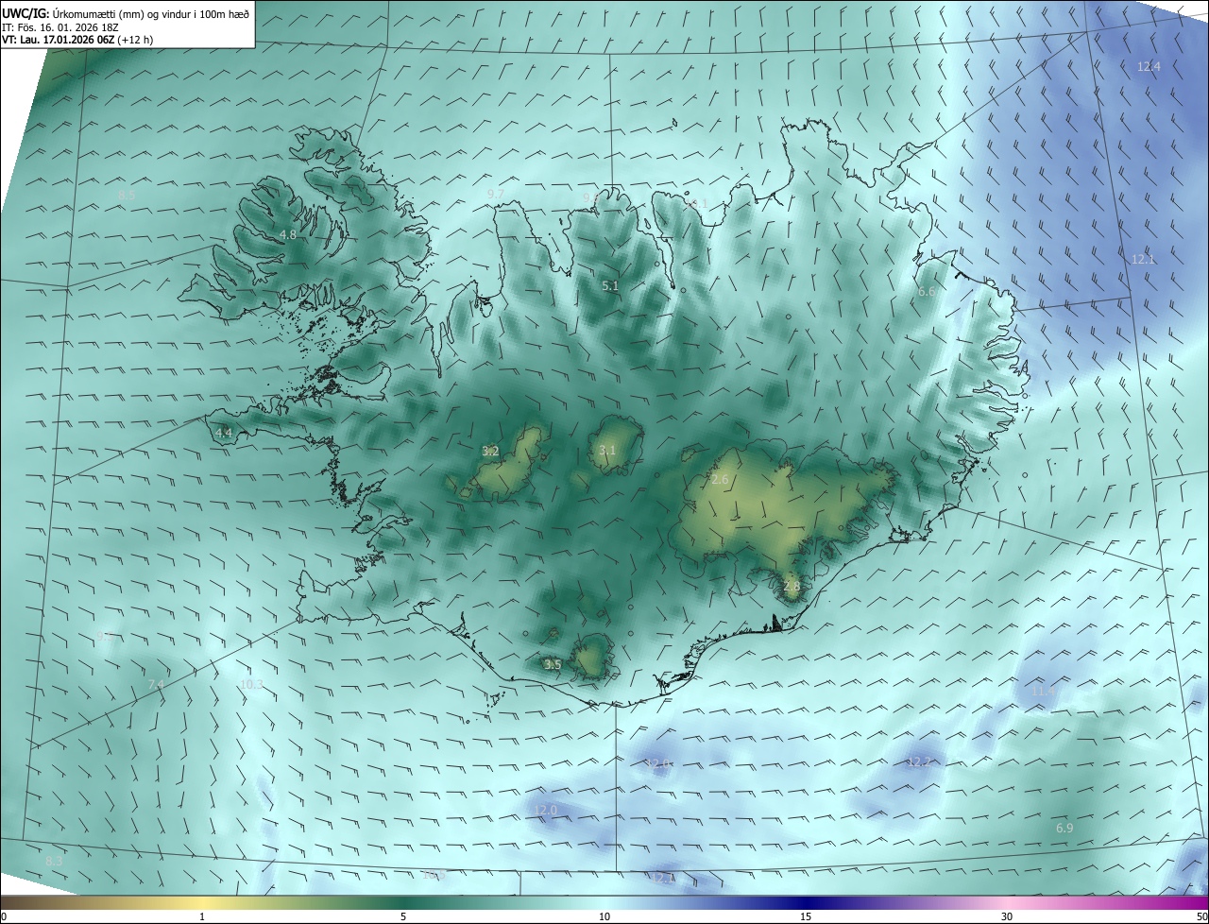Select the 6.9 value label
This screenshot has width=1209, height=924.
(1064, 828)
